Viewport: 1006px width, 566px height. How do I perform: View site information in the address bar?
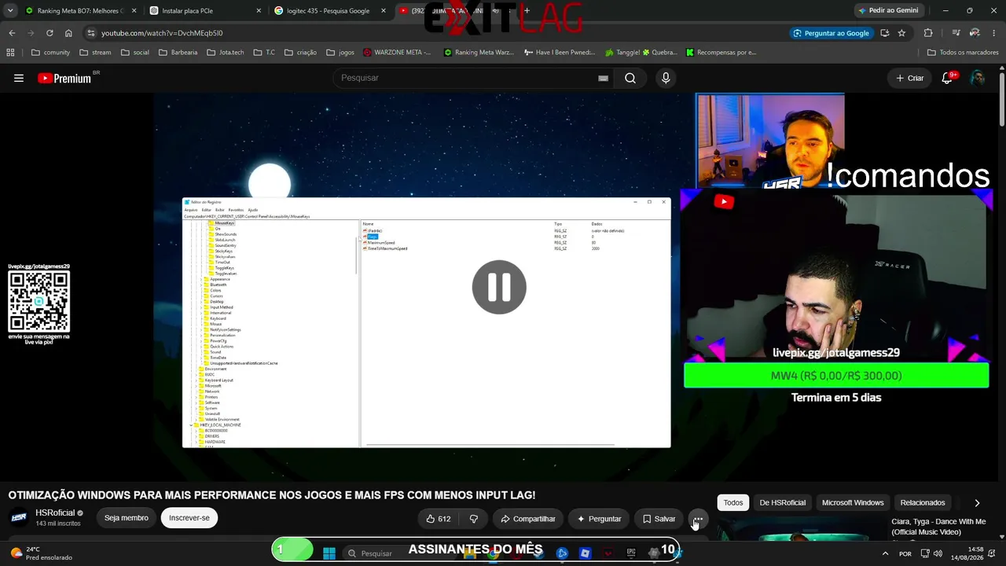(x=91, y=33)
